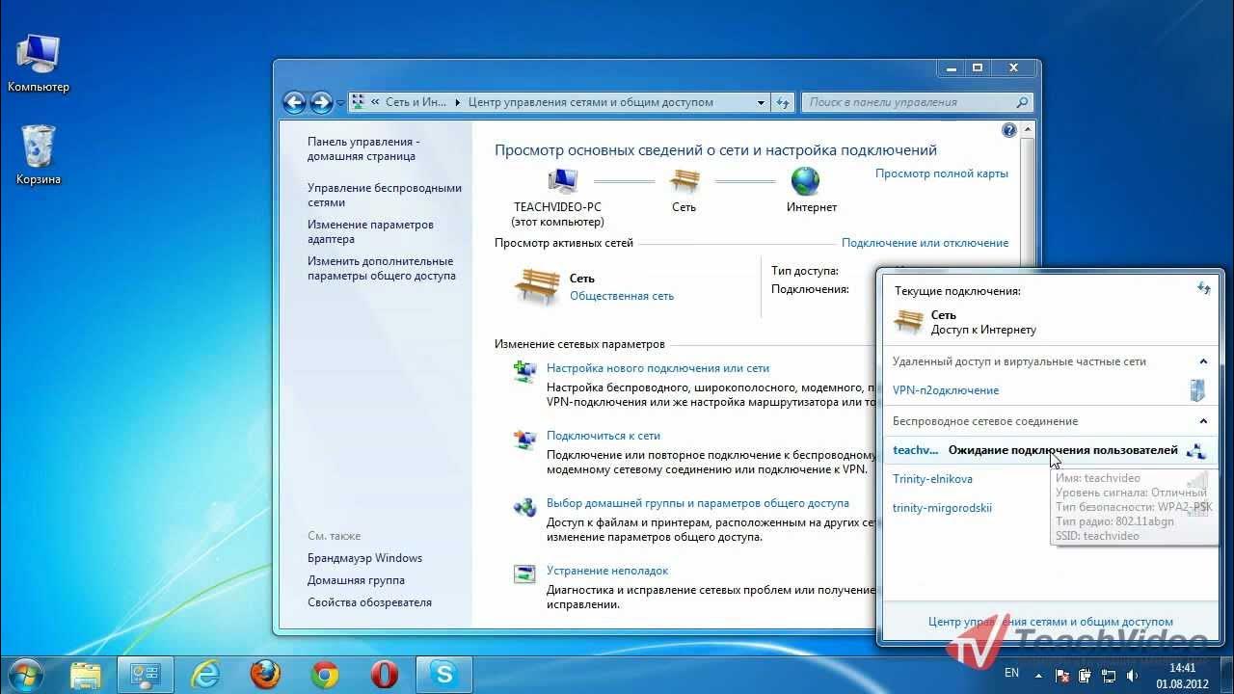Image resolution: width=1234 pixels, height=694 pixels.
Task: Open the help question mark button
Action: coord(1009,130)
